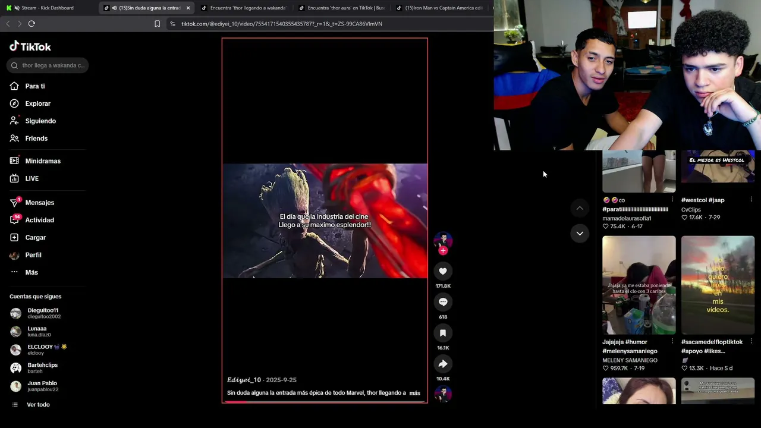Like the video with the heart button
The height and width of the screenshot is (428, 761).
tap(443, 271)
